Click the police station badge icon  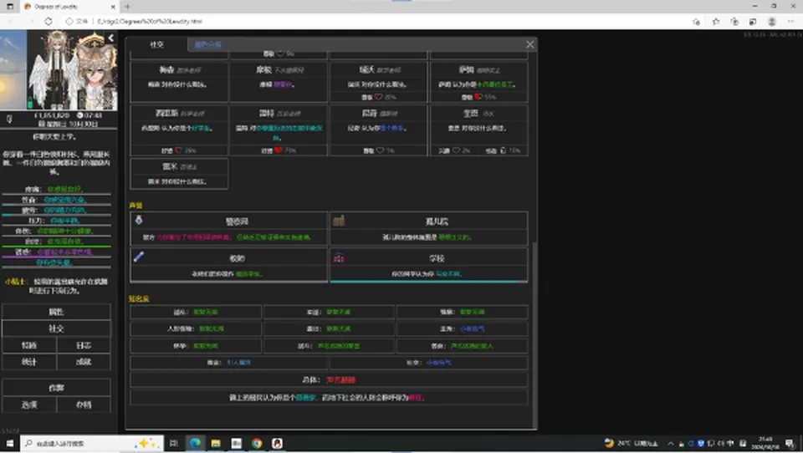(139, 220)
